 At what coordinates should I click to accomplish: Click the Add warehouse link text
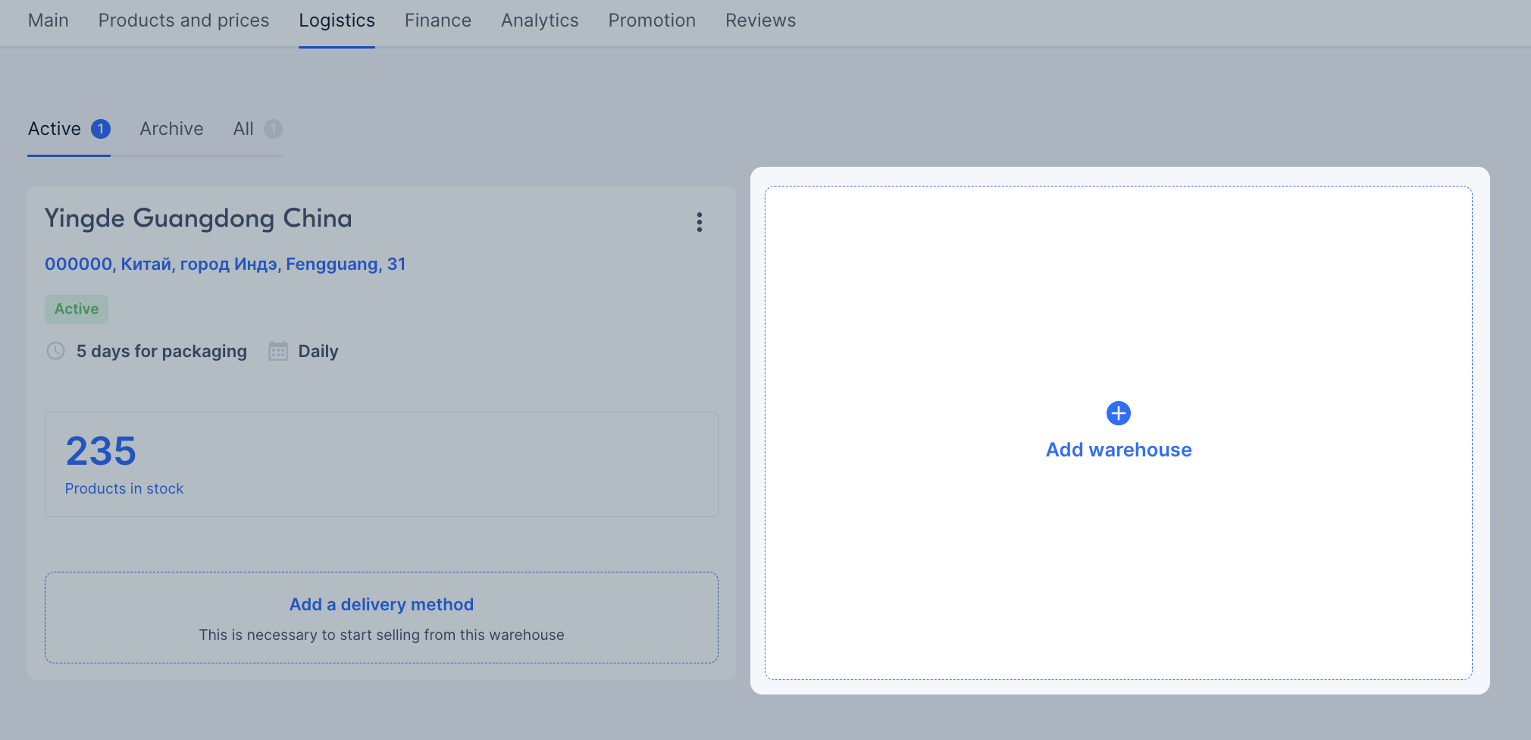click(x=1118, y=450)
